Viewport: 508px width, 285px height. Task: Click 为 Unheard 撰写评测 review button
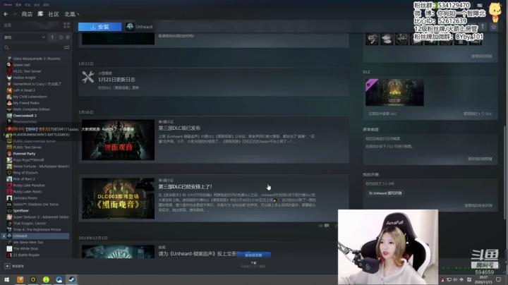[x=385, y=193]
